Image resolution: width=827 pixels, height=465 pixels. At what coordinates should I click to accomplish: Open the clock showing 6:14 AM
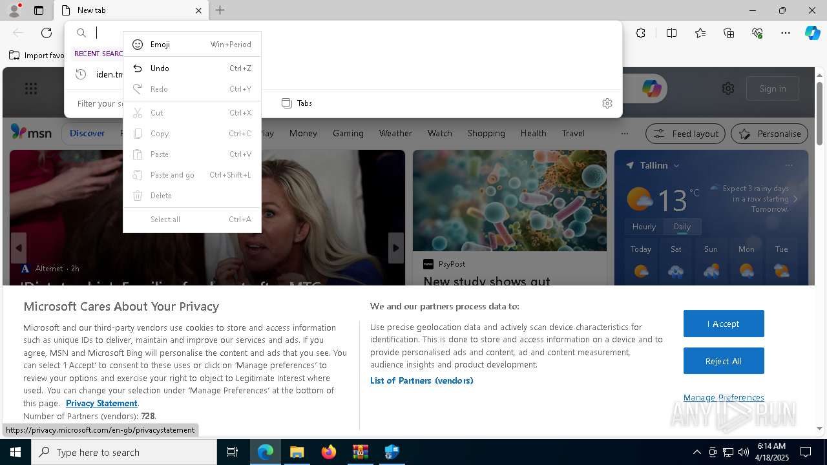pyautogui.click(x=771, y=452)
